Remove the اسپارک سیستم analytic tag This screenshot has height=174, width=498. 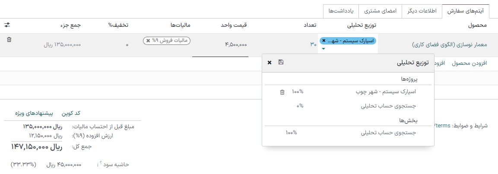tap(324, 41)
